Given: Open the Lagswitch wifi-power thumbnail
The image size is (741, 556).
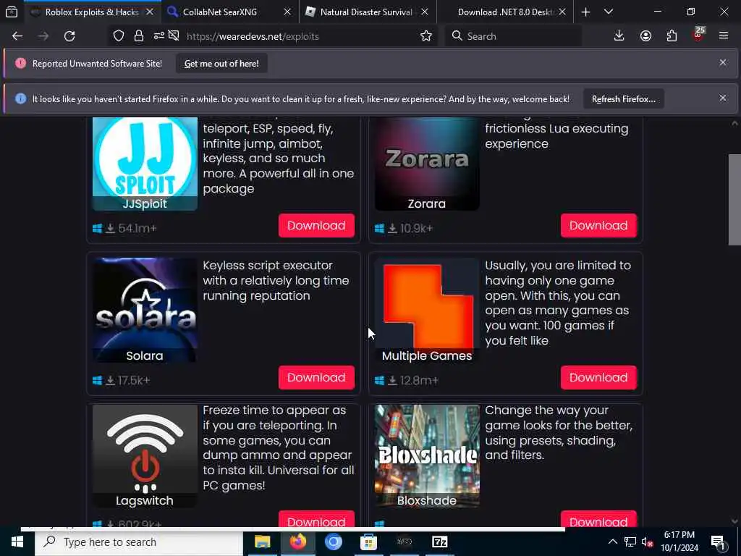Looking at the screenshot, I should click(145, 456).
